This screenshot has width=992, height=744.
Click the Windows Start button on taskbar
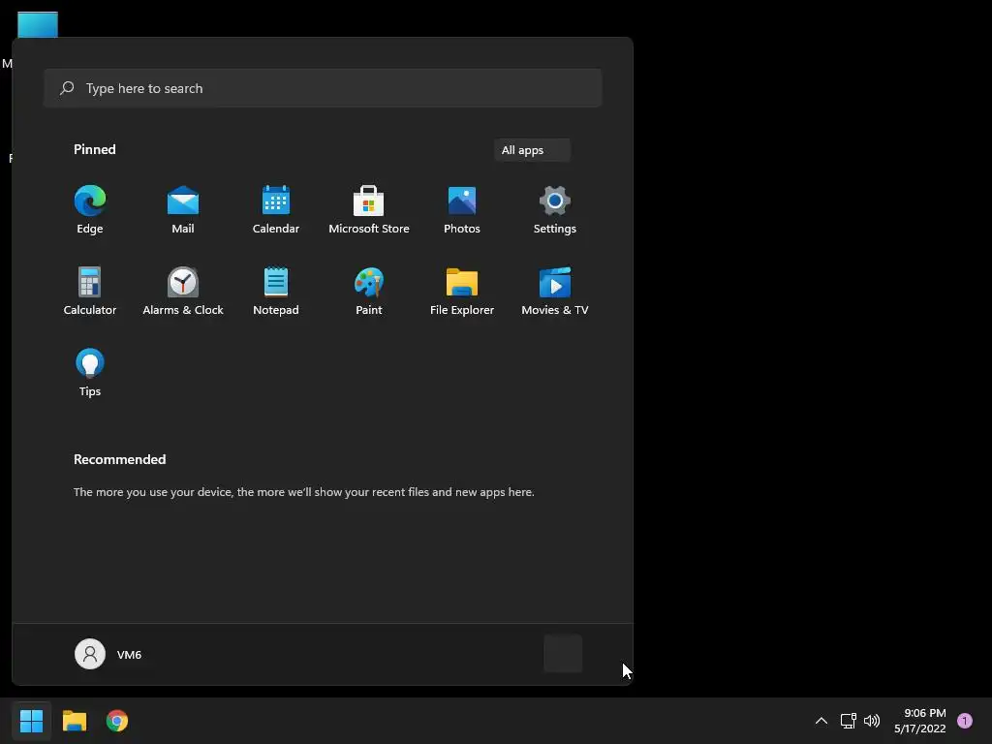click(x=31, y=721)
